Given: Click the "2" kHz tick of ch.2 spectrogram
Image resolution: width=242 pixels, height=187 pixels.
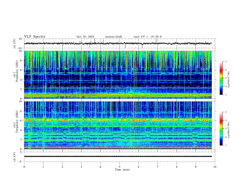Looking at the screenshot, I should point(22,140).
